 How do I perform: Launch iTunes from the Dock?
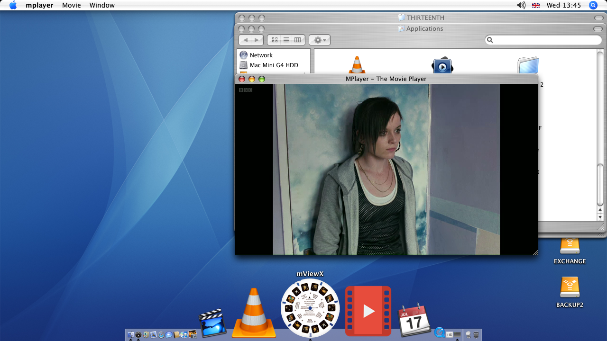tap(184, 334)
